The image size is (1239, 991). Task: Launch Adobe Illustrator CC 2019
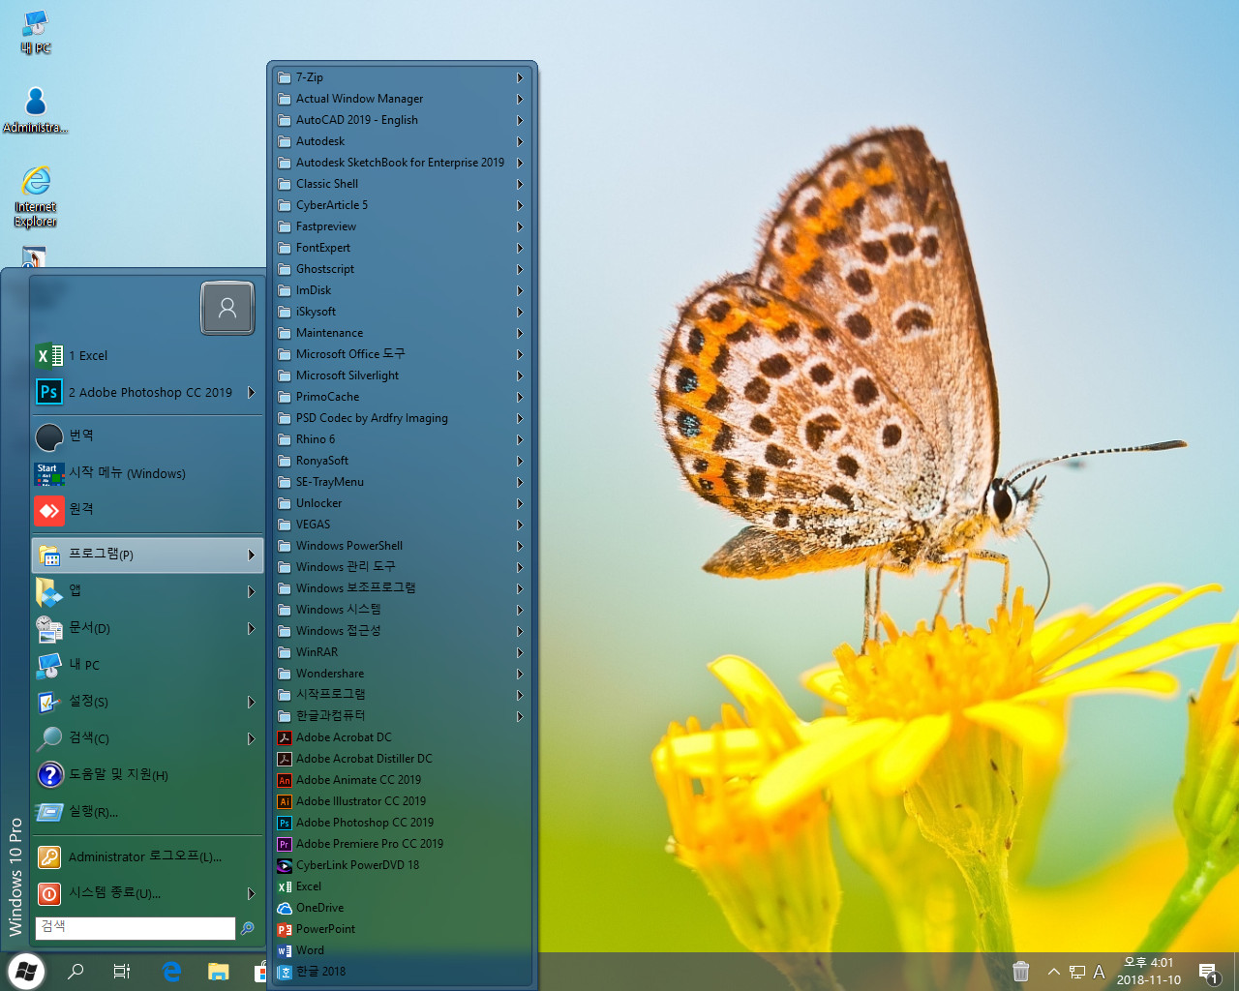(401, 801)
